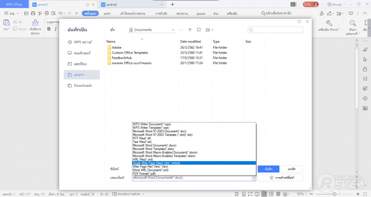Create a new folder in save dialog
The height and width of the screenshot is (197, 371).
tap(199, 30)
